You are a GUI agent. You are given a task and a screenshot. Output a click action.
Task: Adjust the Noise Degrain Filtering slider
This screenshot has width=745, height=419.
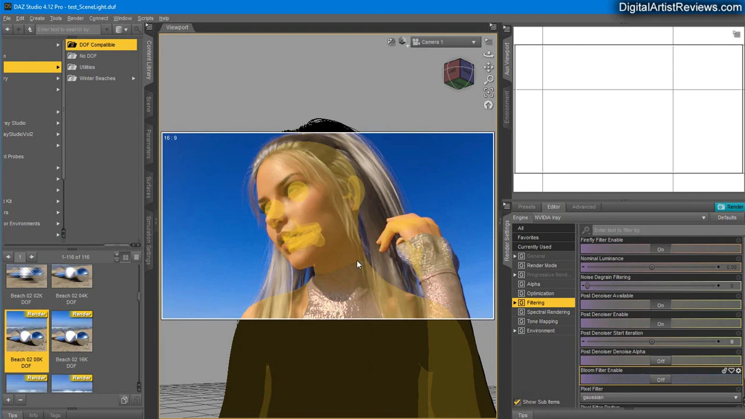(661, 286)
